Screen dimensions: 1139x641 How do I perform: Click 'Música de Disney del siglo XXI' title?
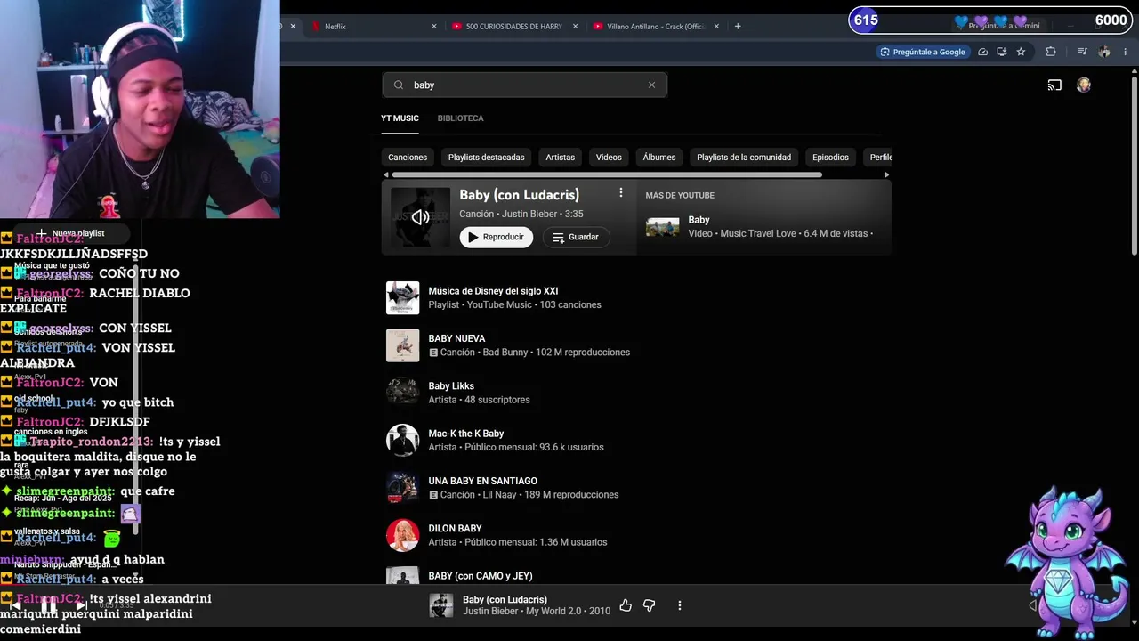pos(493,291)
